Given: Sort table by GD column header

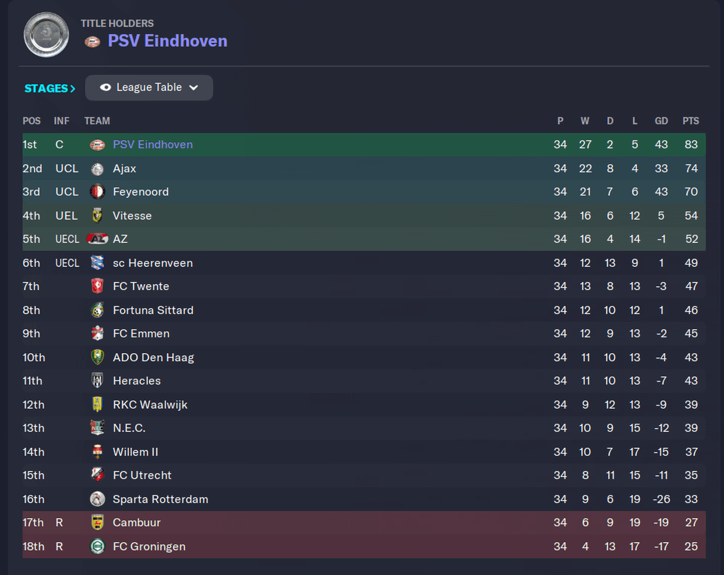Looking at the screenshot, I should pos(661,121).
